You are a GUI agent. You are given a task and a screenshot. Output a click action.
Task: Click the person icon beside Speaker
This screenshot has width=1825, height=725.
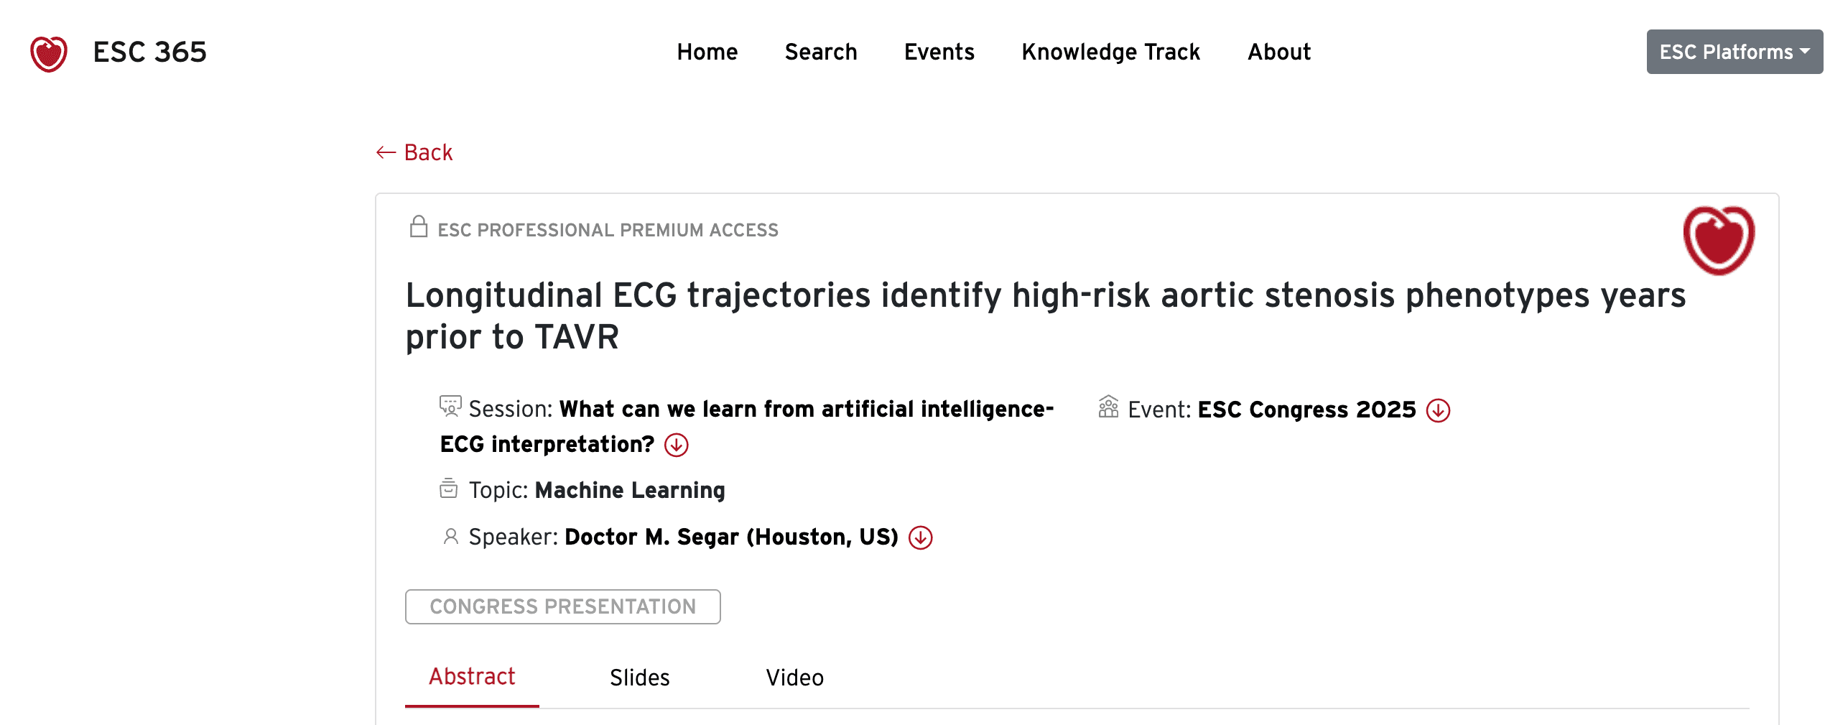click(450, 536)
